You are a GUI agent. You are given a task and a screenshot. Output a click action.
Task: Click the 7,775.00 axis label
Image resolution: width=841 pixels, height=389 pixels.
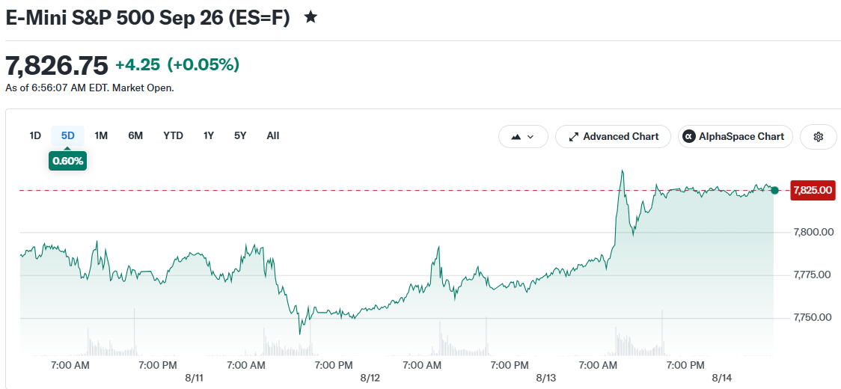(813, 275)
